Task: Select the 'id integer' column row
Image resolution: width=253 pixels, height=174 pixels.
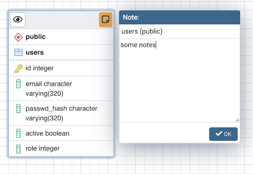Action: pyautogui.click(x=61, y=68)
